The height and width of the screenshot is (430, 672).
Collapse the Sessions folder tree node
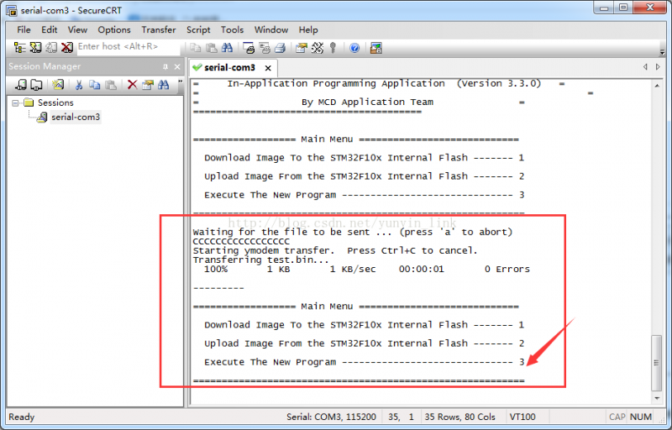pos(15,102)
